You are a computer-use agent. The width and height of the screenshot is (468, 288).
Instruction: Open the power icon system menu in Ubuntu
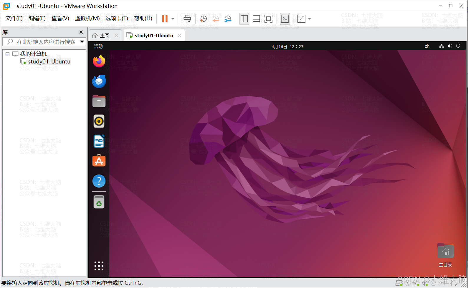coord(458,46)
